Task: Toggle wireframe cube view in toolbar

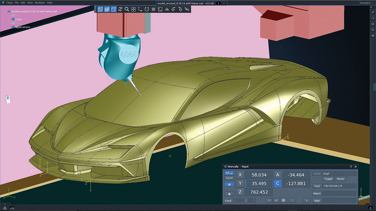Action: 100,9
